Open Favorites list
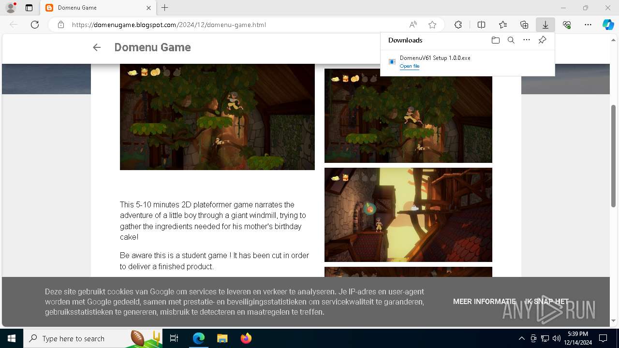This screenshot has width=619, height=348. 503,25
